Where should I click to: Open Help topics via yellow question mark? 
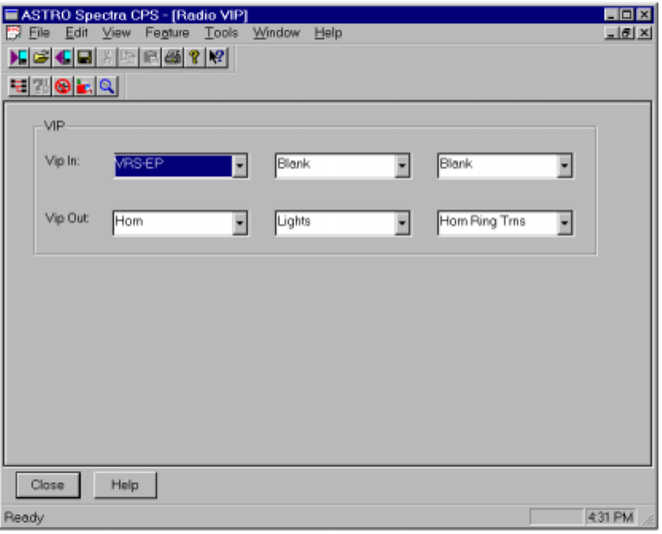pyautogui.click(x=195, y=57)
